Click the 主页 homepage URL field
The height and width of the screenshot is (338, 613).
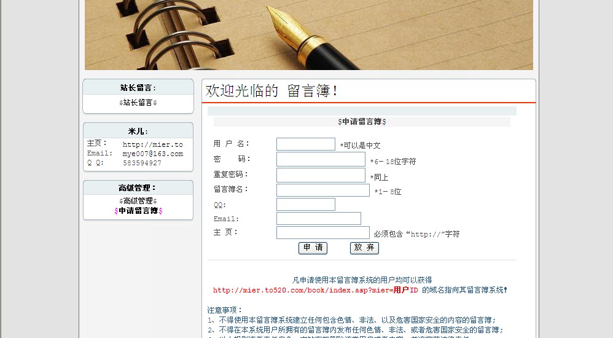(x=323, y=232)
